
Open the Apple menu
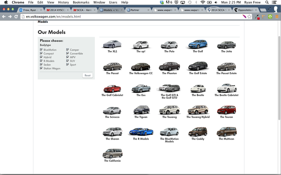point(6,2)
